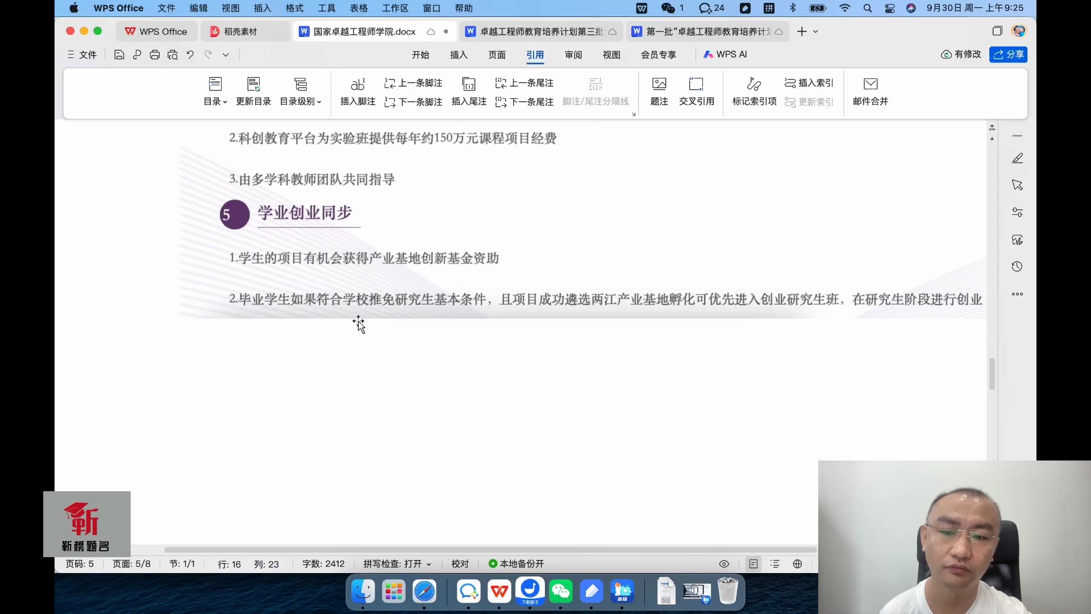The width and height of the screenshot is (1091, 614).
Task: Open the history clock icon in right sidebar
Action: click(1017, 267)
